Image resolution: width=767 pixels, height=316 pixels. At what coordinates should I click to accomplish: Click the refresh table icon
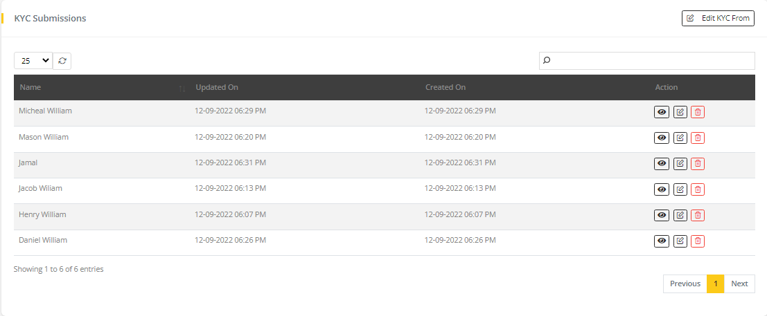click(x=62, y=61)
